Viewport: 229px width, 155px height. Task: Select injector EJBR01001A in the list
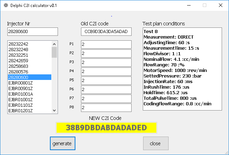point(30,94)
